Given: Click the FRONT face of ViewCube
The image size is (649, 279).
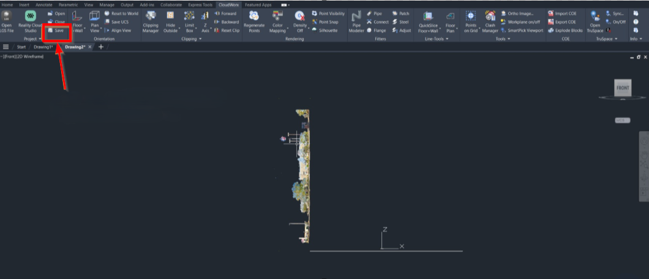Looking at the screenshot, I should [x=623, y=88].
